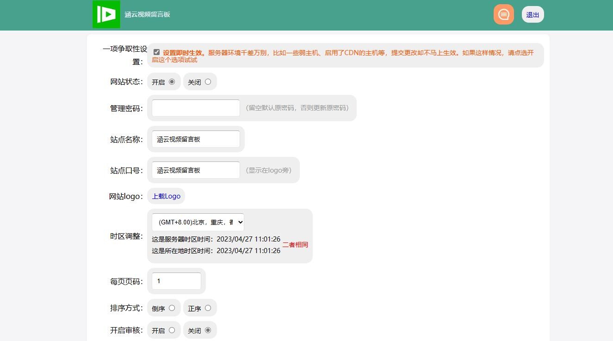Enable 开启 for review moderation
Screen dimensions: 613x341
[172, 330]
